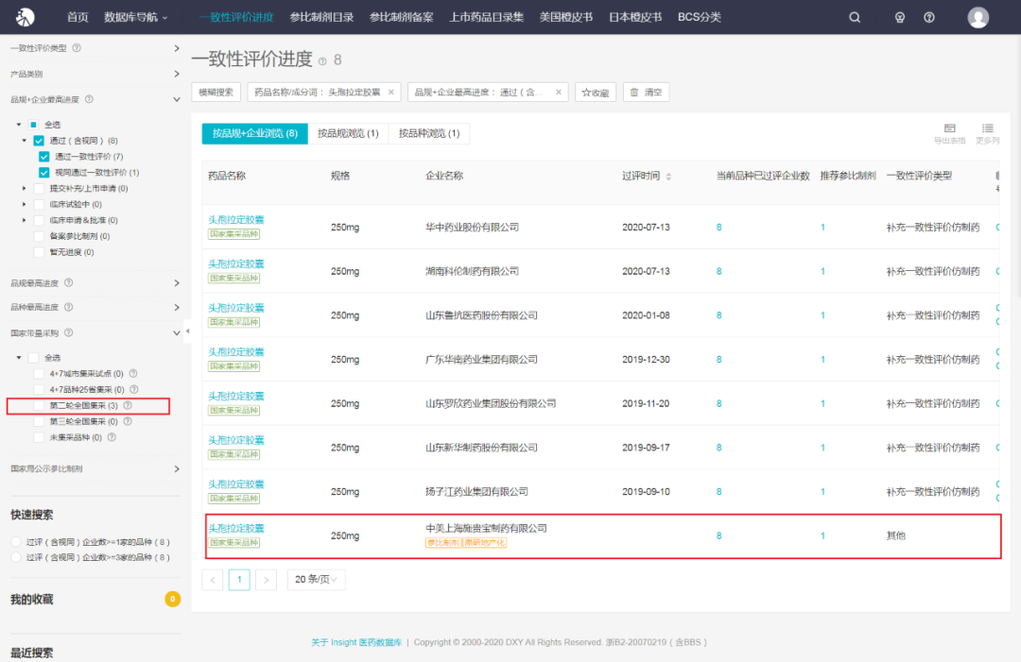
Task: Select the 过评（含视同）企业数>=1家的品种 radio button
Action: pos(16,542)
